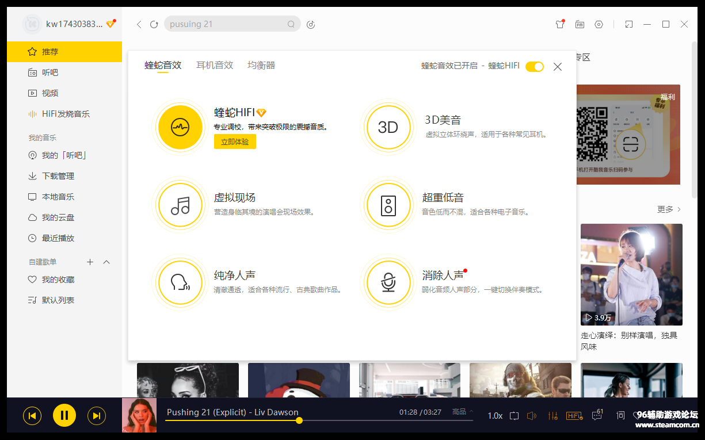Enable the 消除人声 vocal removal effect
The width and height of the screenshot is (705, 440).
[x=388, y=283]
